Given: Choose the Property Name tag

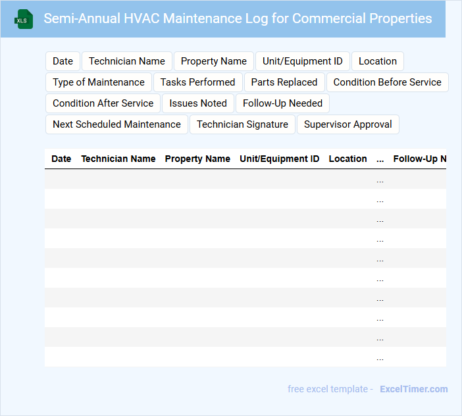Looking at the screenshot, I should click(214, 61).
